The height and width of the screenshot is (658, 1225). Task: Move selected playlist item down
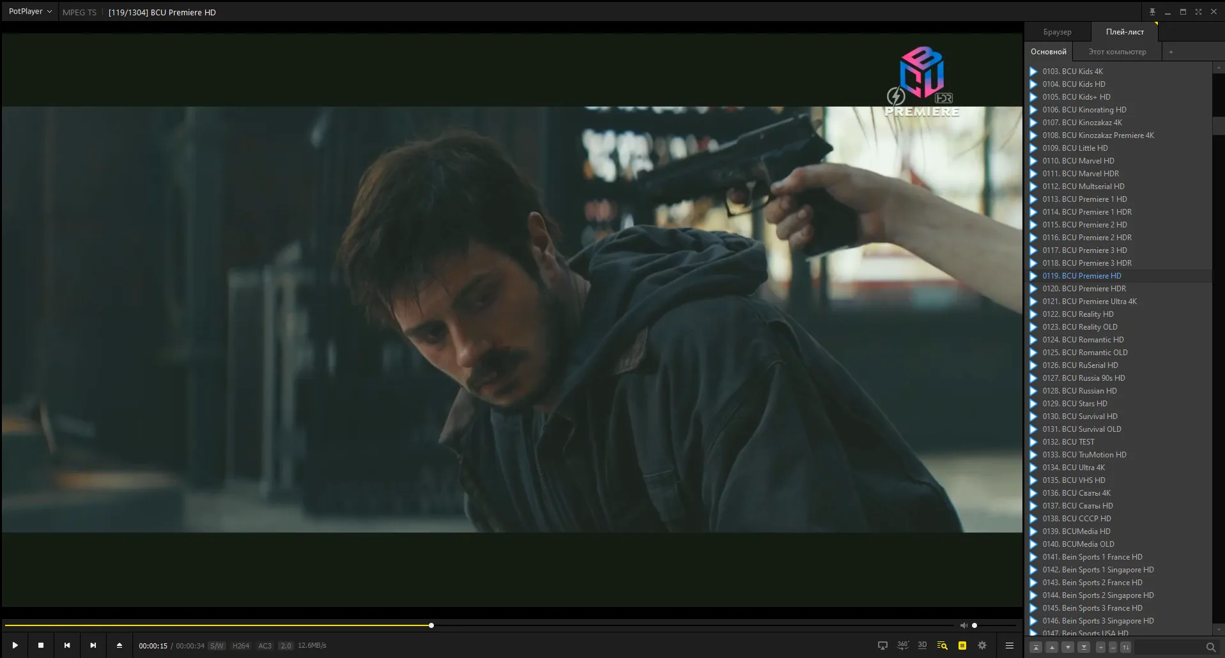tap(1068, 647)
